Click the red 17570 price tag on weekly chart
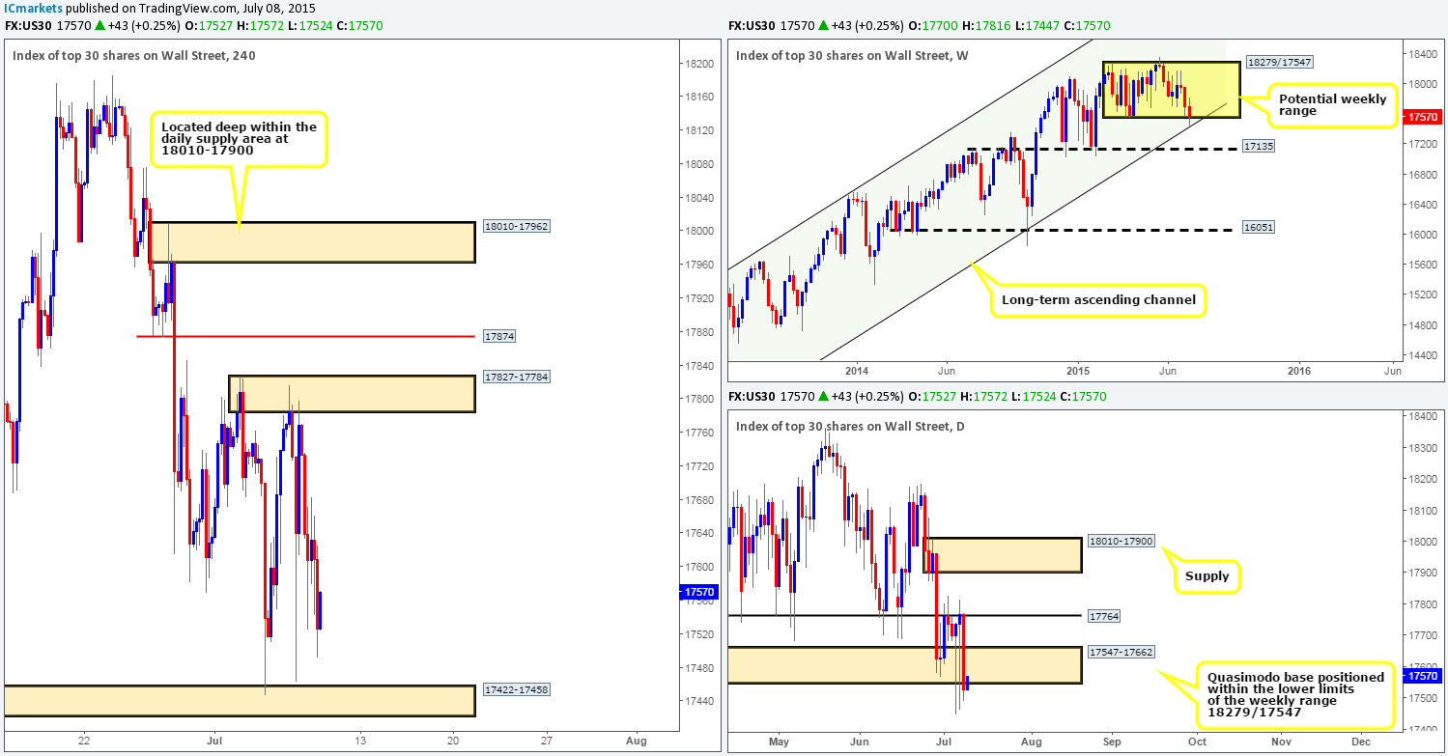1448x756 pixels. tap(1421, 116)
